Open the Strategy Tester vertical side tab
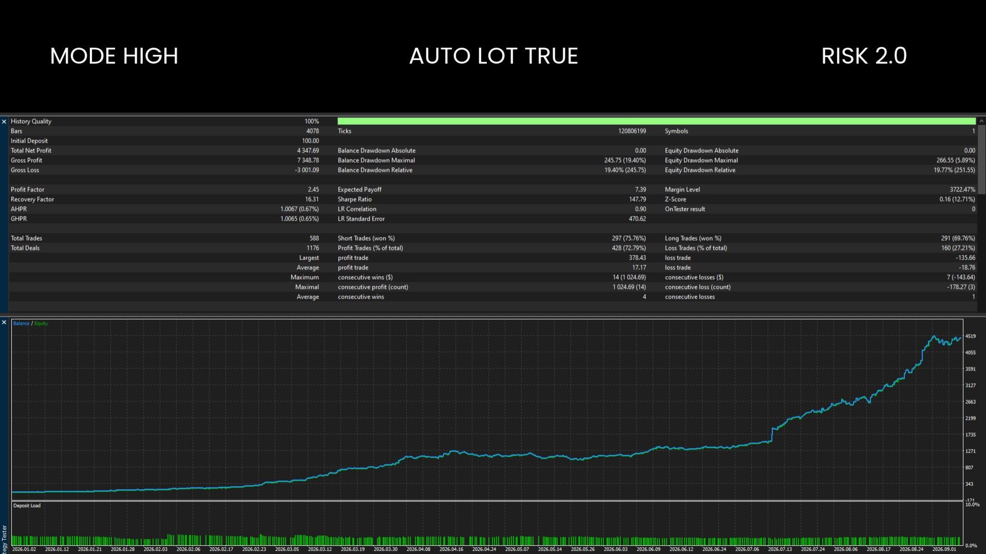The height and width of the screenshot is (554, 986). tap(4, 538)
